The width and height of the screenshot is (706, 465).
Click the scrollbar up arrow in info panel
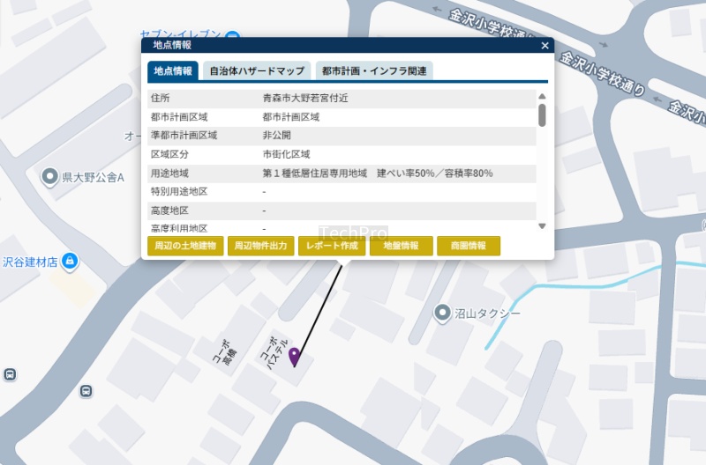[542, 97]
